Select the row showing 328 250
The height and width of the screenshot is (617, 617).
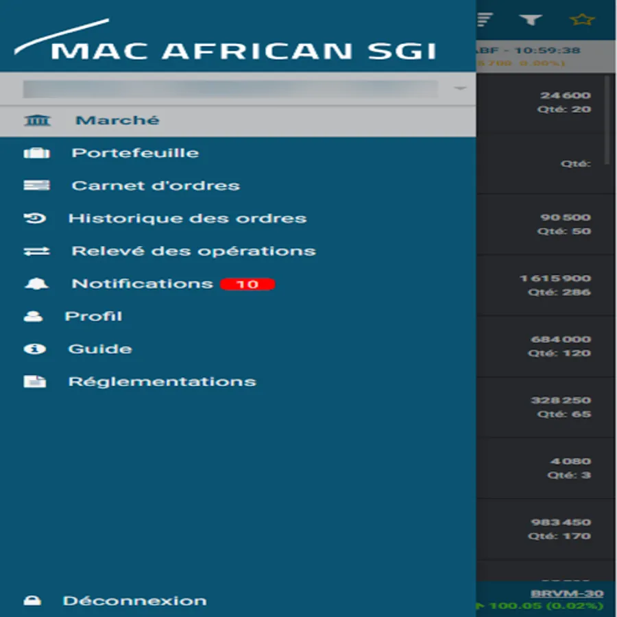pos(545,407)
